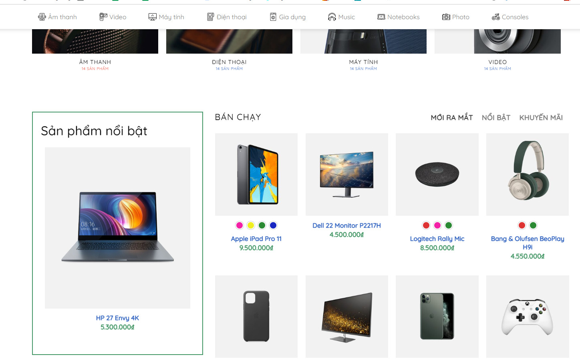Open the KHUYẾN MÃI tab
This screenshot has width=580, height=361.
540,117
